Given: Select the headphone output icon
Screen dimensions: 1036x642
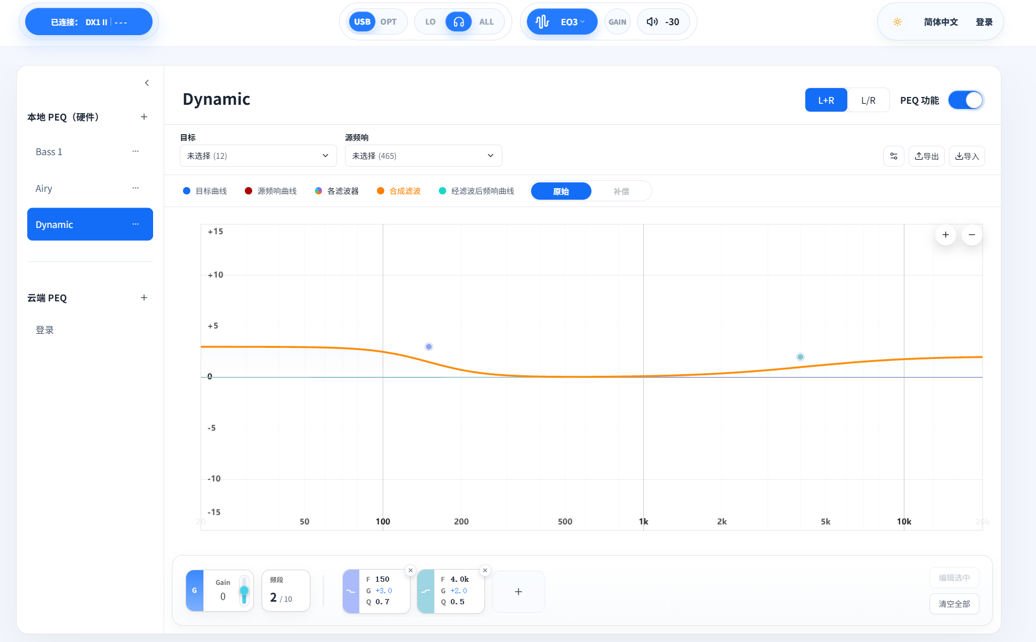Looking at the screenshot, I should click(458, 22).
